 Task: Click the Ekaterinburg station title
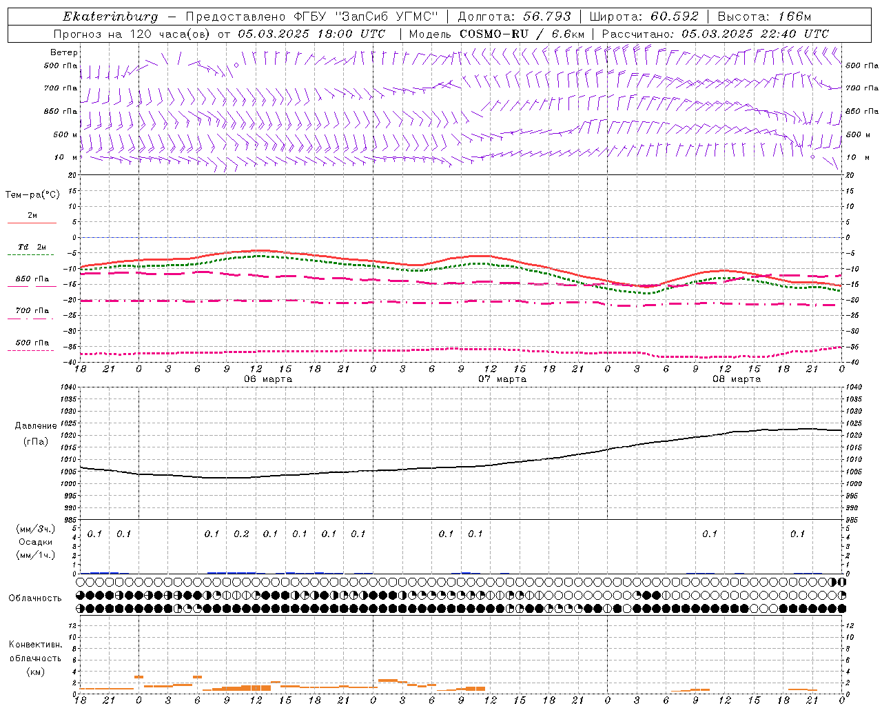pos(110,17)
